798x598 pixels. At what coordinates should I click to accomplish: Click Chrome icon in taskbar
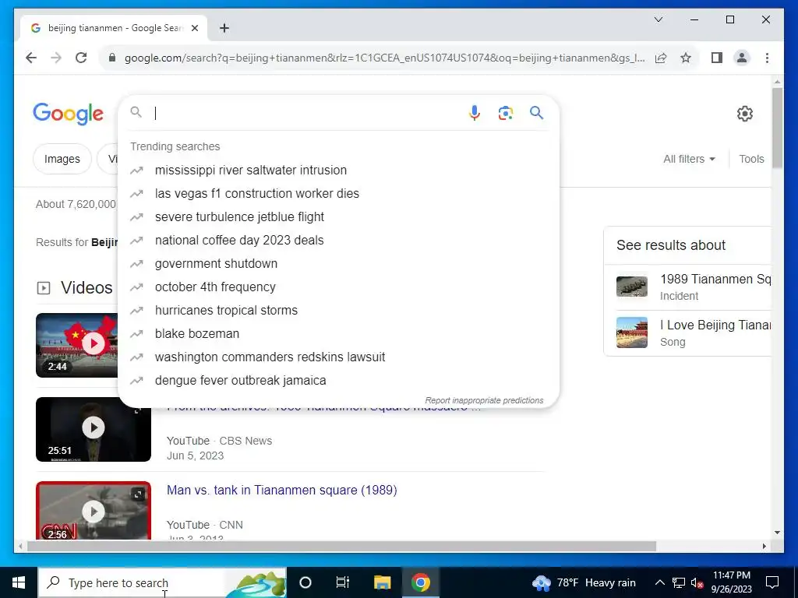coord(420,582)
